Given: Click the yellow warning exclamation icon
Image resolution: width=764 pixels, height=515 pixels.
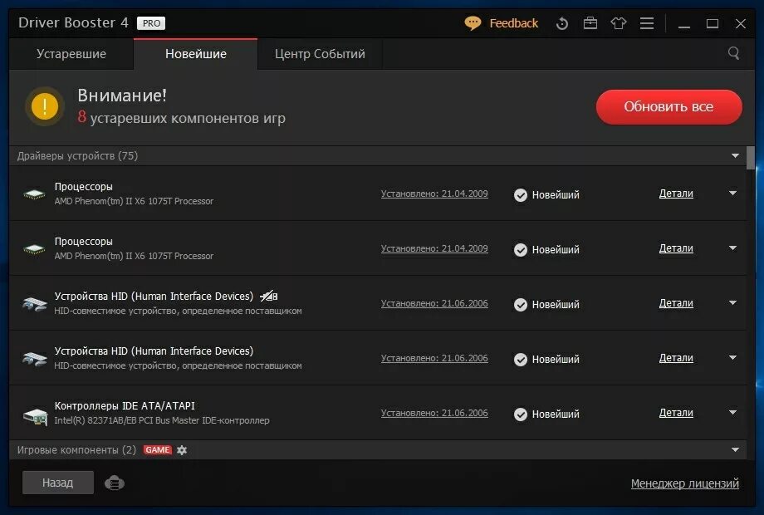Looking at the screenshot, I should pyautogui.click(x=44, y=106).
